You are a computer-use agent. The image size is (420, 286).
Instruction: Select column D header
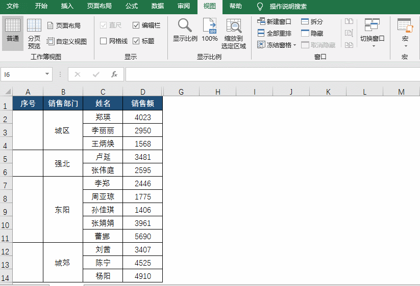142,92
